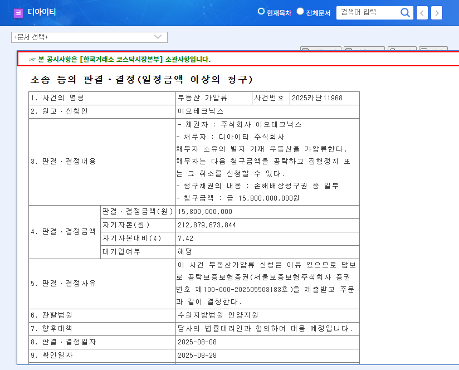459x370 pixels.
Task: Click the decision reason paragraph text
Action: [266, 284]
